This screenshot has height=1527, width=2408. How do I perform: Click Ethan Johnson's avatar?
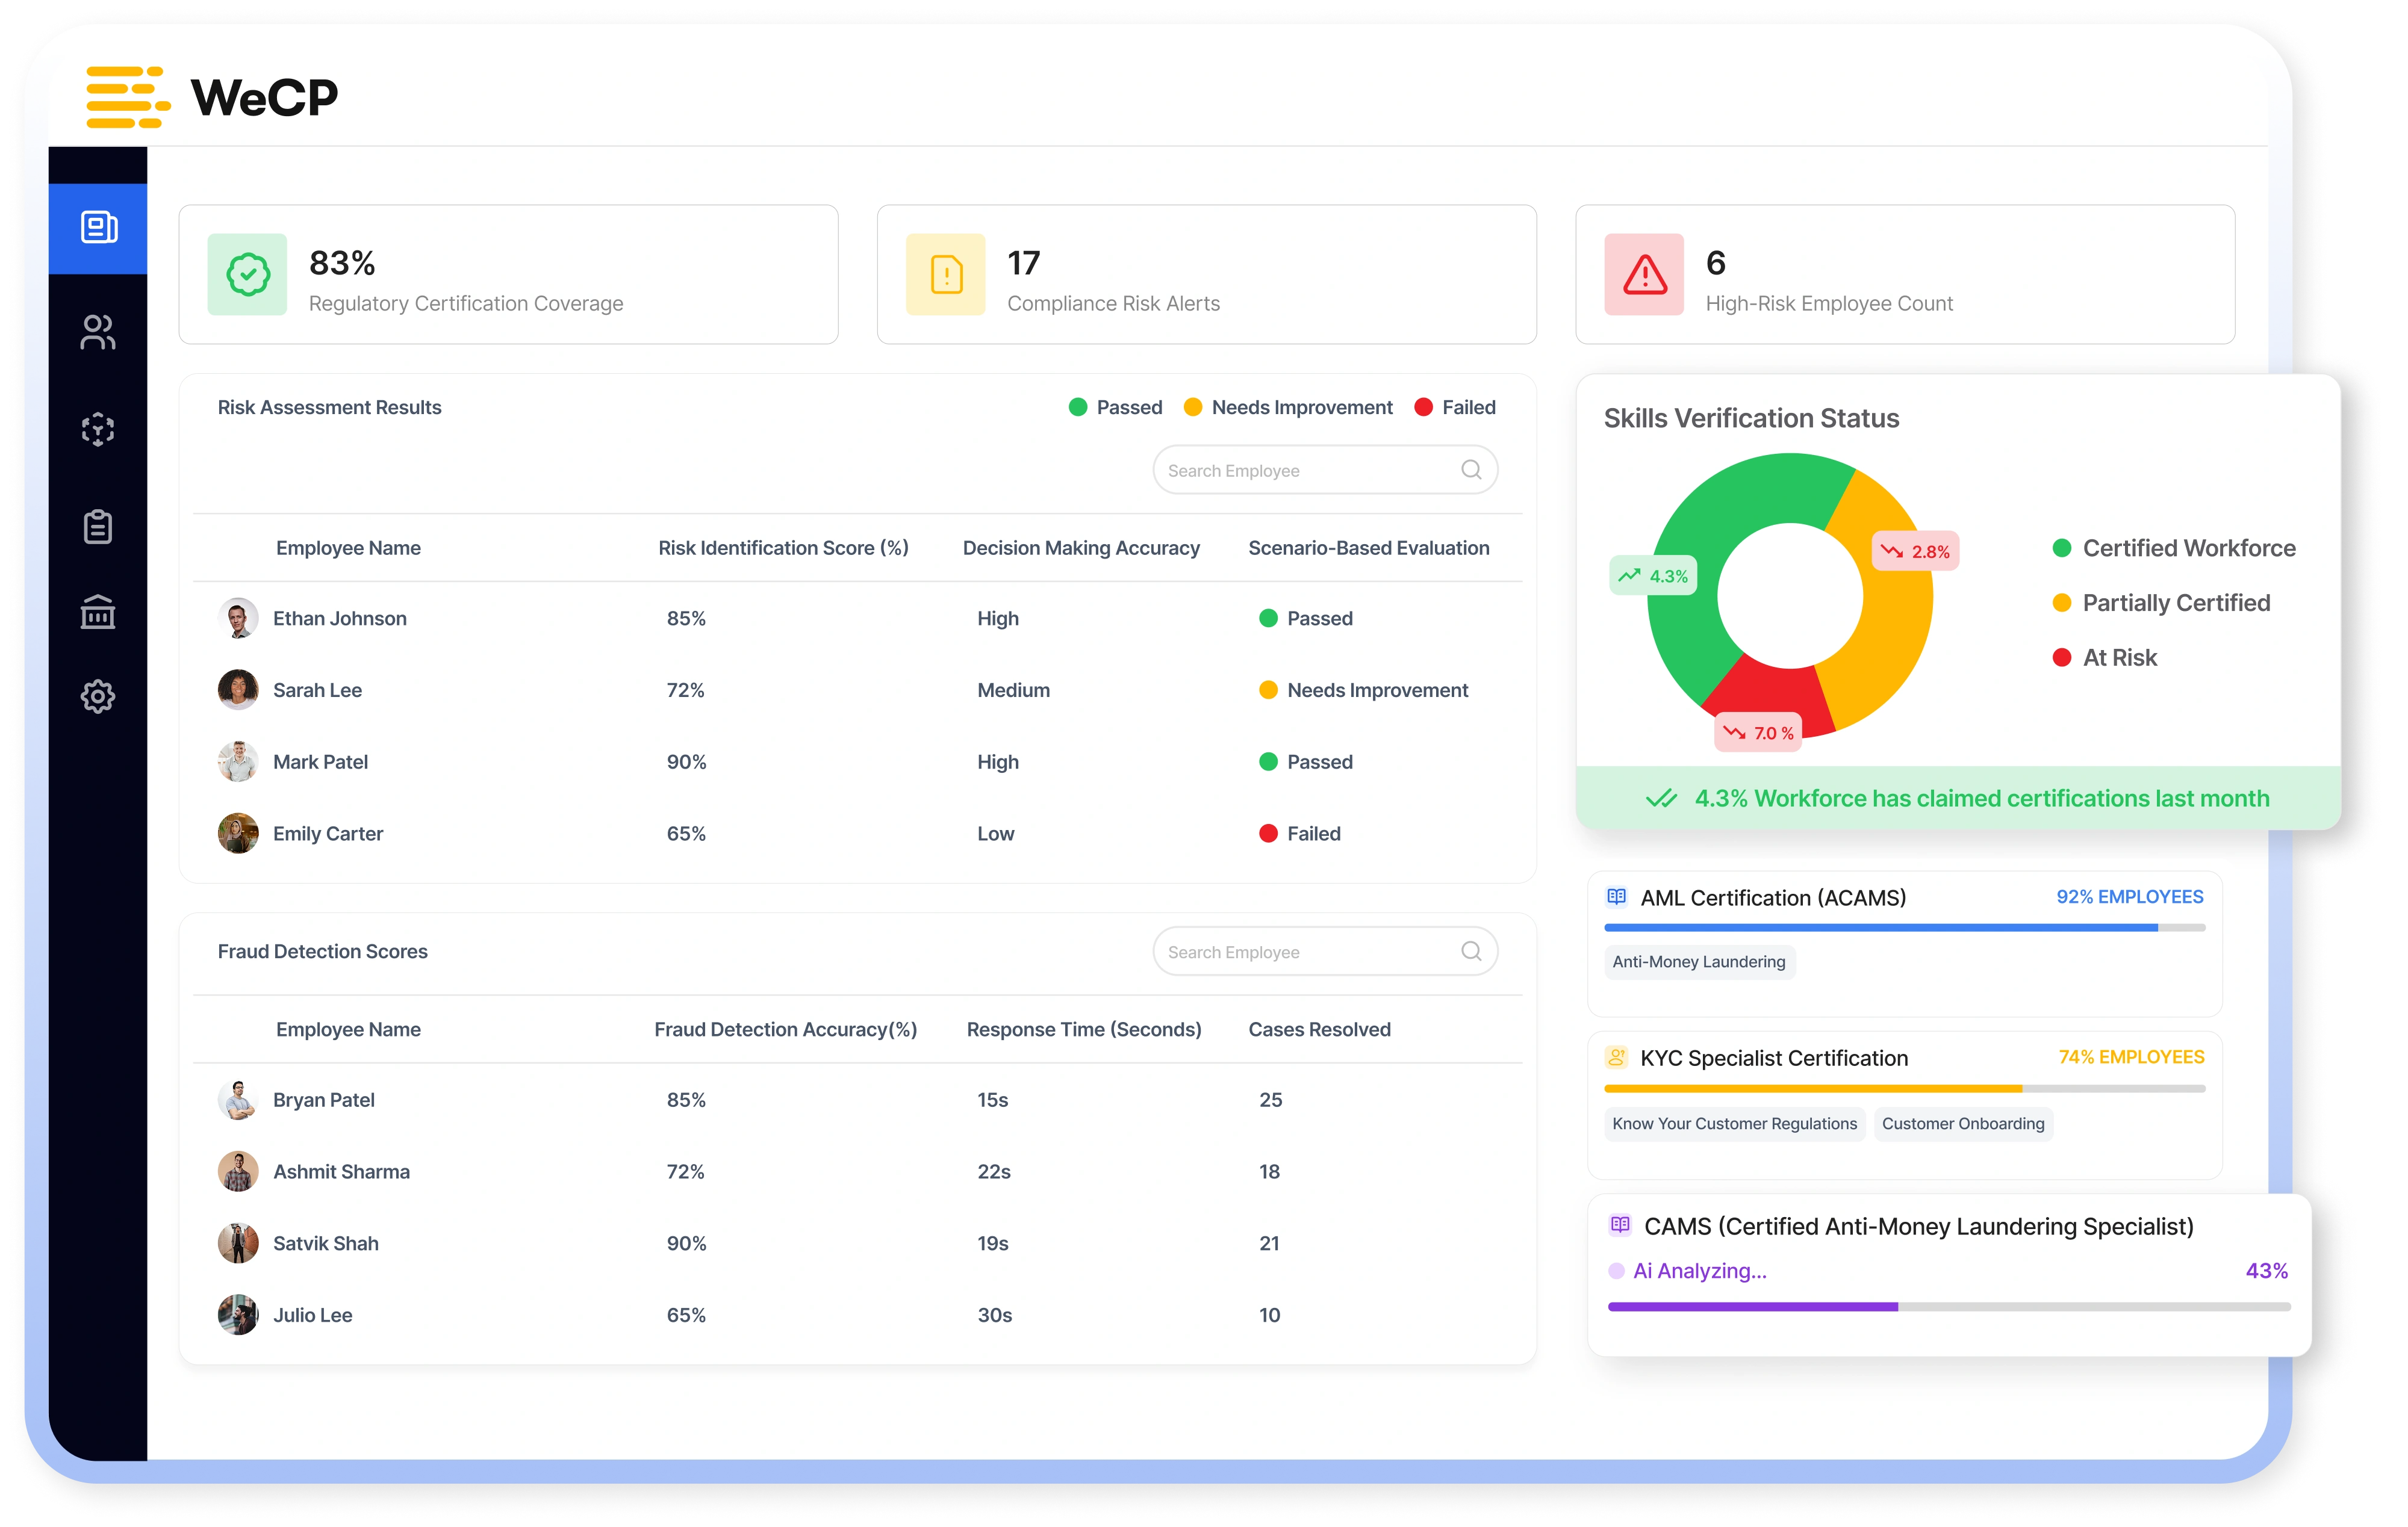238,619
